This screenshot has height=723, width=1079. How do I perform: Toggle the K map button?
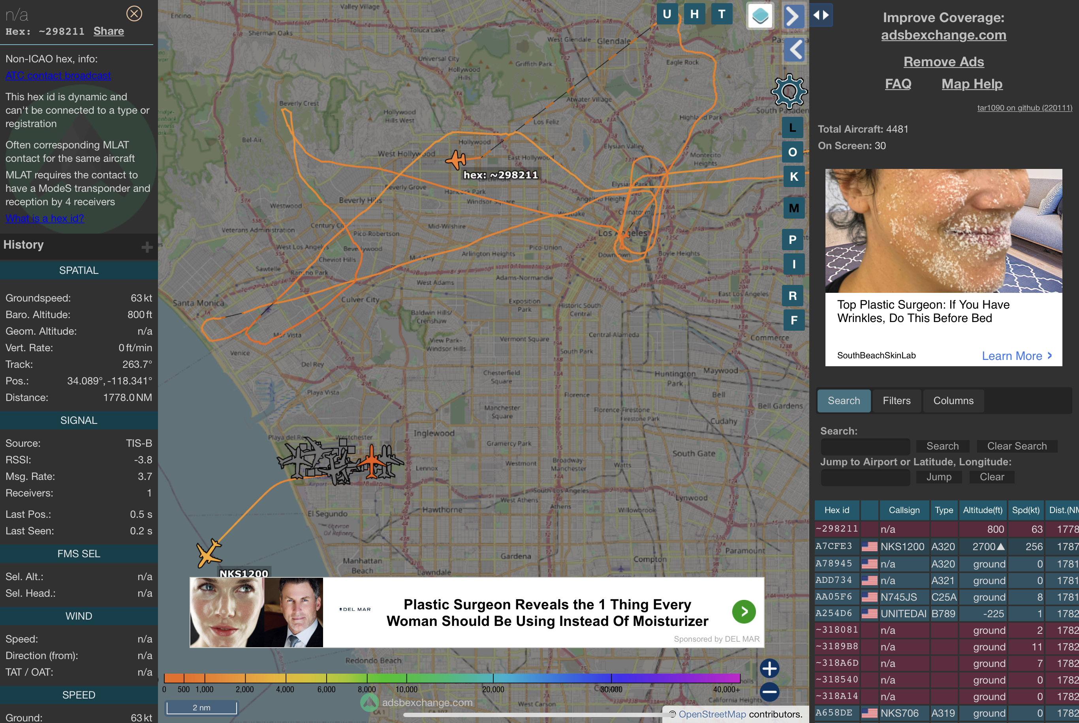(x=794, y=176)
